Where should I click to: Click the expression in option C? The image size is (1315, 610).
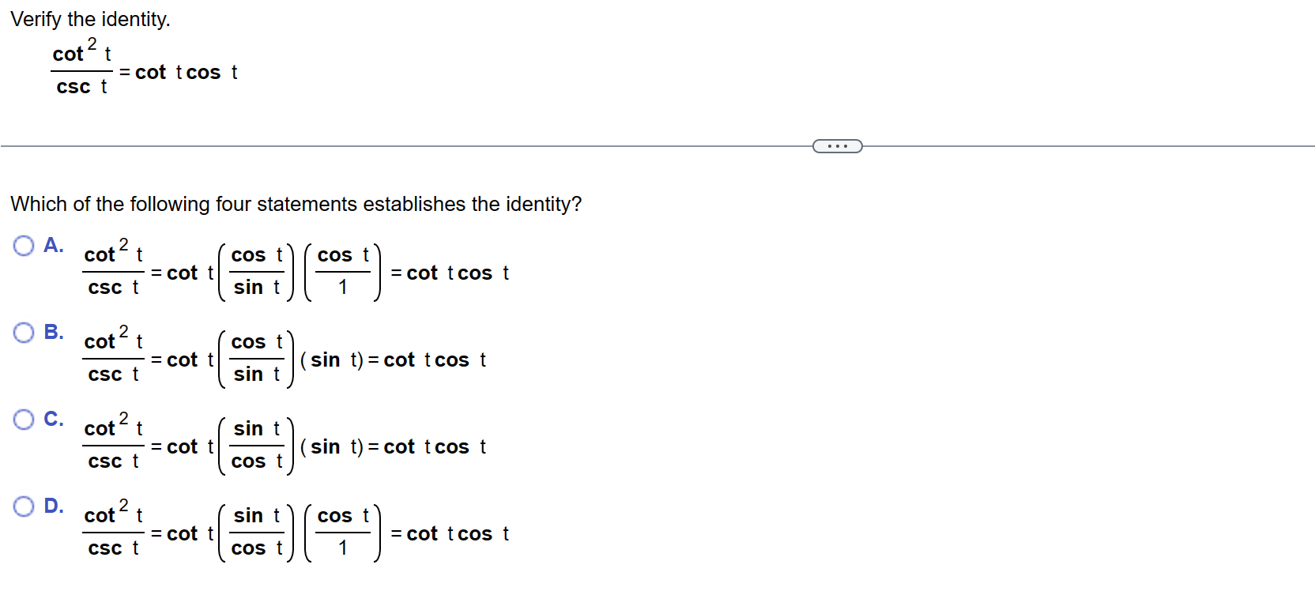click(284, 446)
